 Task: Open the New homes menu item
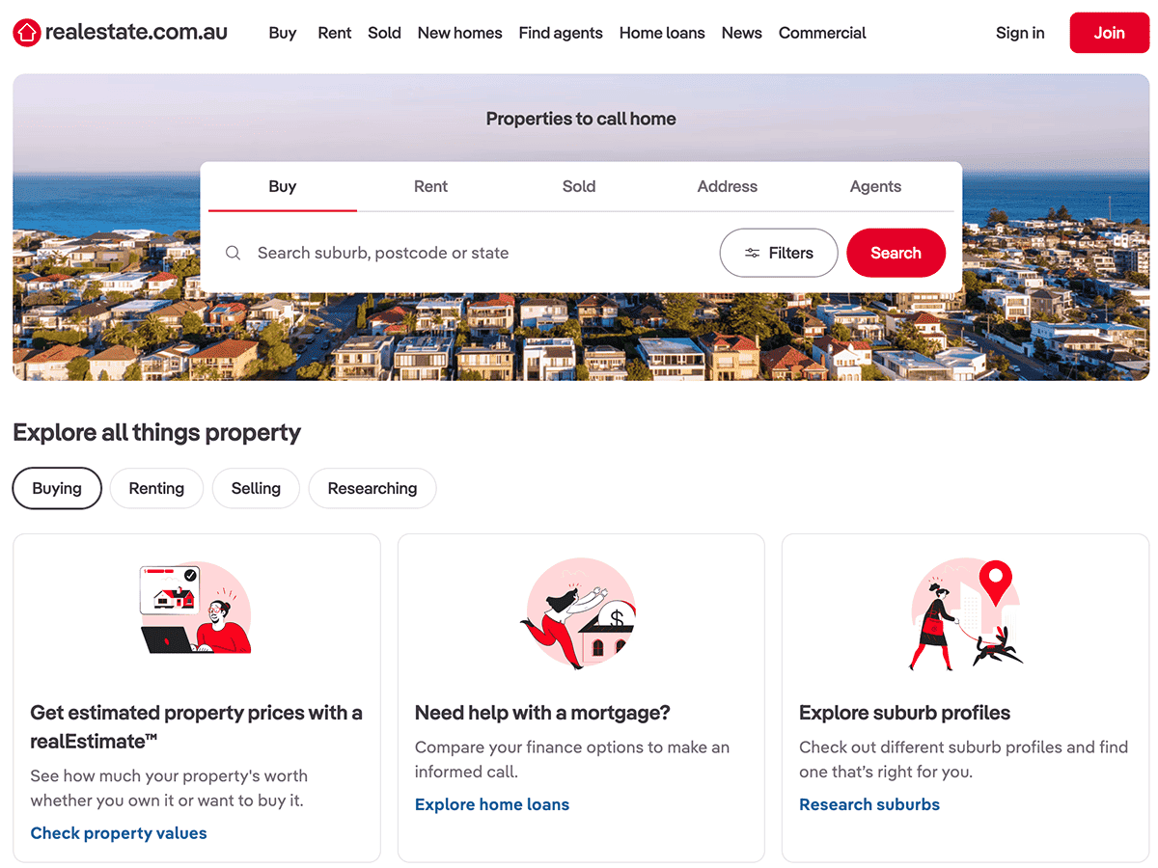pos(459,33)
